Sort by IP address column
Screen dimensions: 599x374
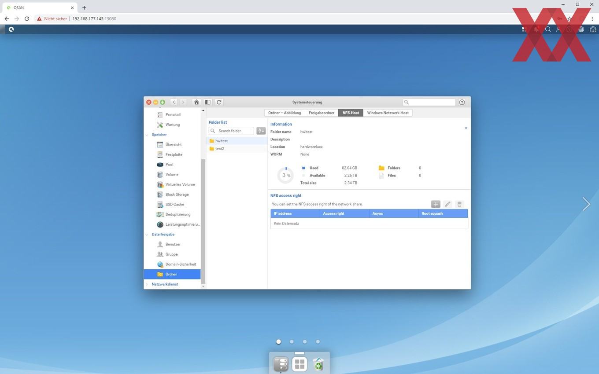point(295,213)
